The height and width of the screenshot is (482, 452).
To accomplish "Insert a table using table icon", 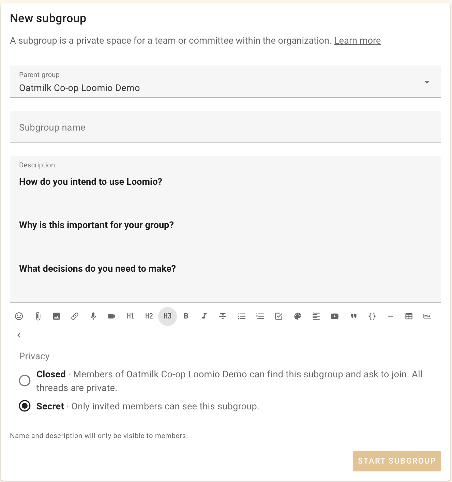I will [x=409, y=316].
